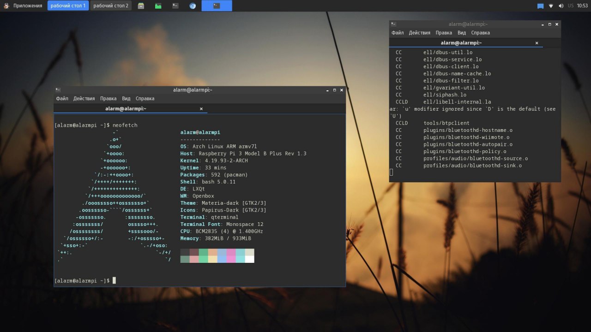Open the Wi-Fi network tray icon
Screen dimensions: 591x332
551,6
